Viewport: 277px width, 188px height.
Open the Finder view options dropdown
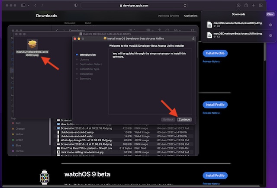coord(132,31)
